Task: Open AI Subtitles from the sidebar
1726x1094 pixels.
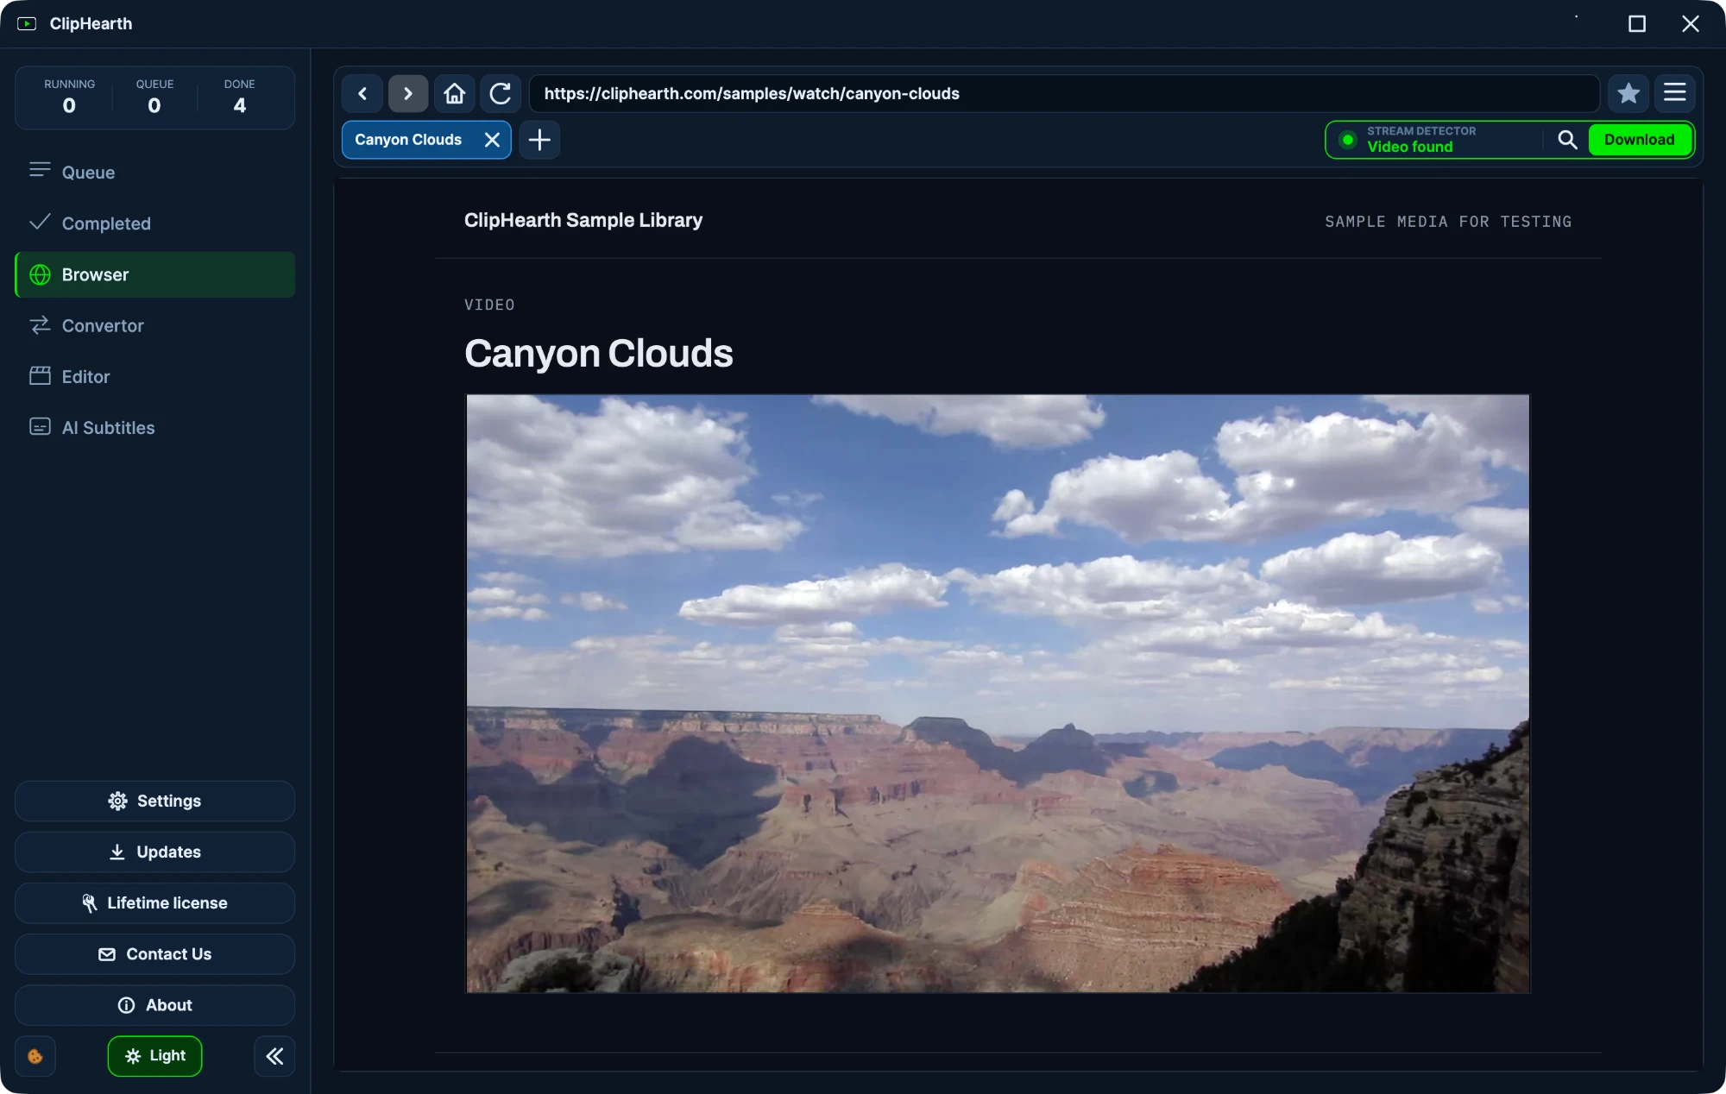Action: tap(155, 428)
